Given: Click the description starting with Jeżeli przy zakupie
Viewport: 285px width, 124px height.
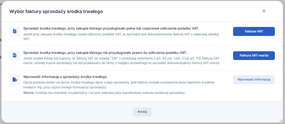Looking at the screenshot, I should 121,36.
